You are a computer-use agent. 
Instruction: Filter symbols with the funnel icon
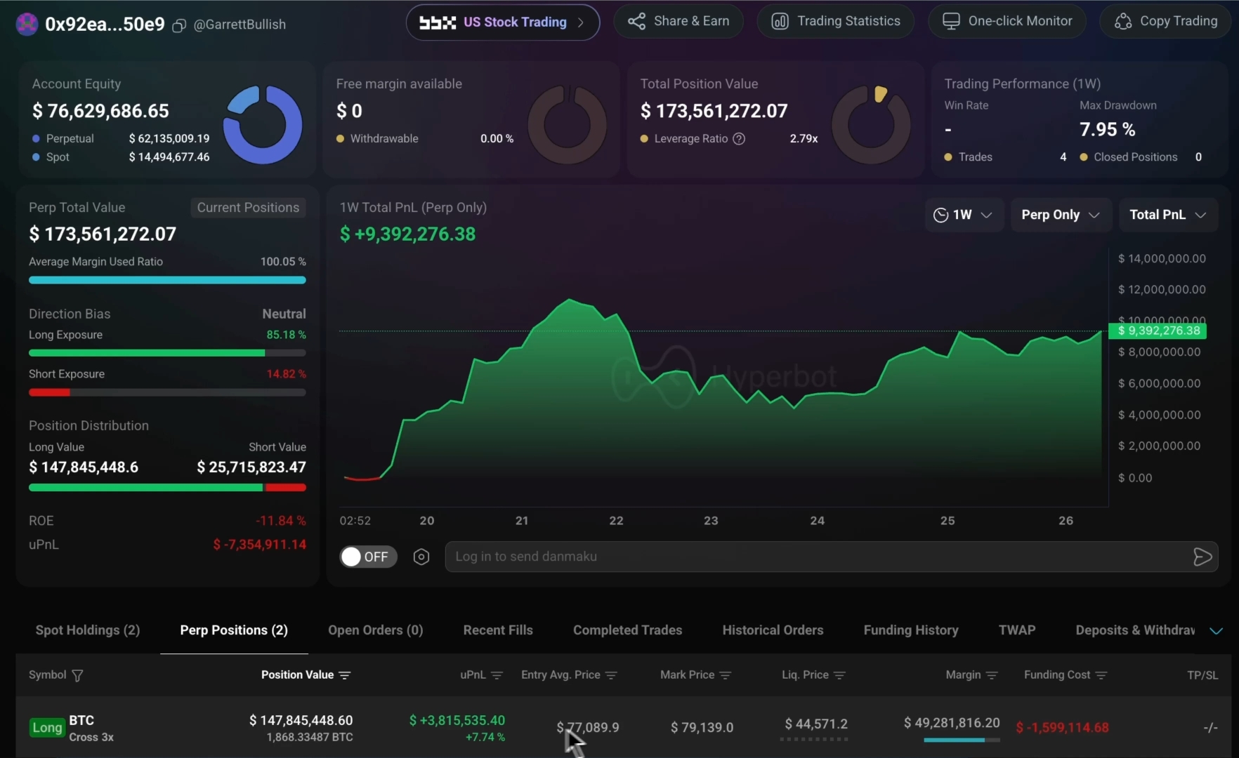click(x=77, y=675)
